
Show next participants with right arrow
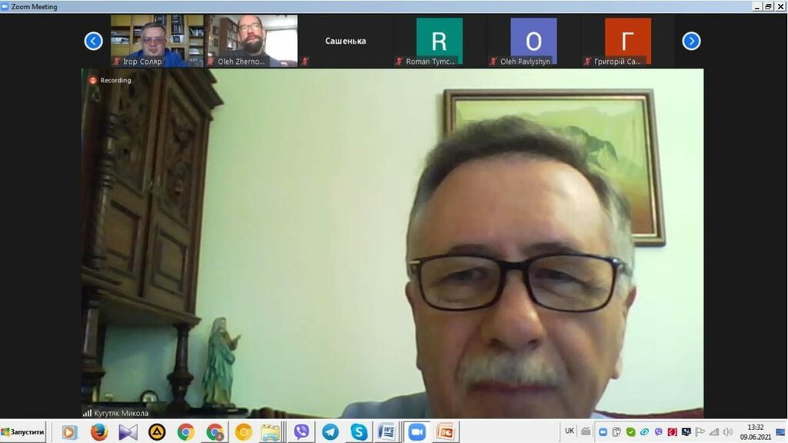pyautogui.click(x=691, y=41)
